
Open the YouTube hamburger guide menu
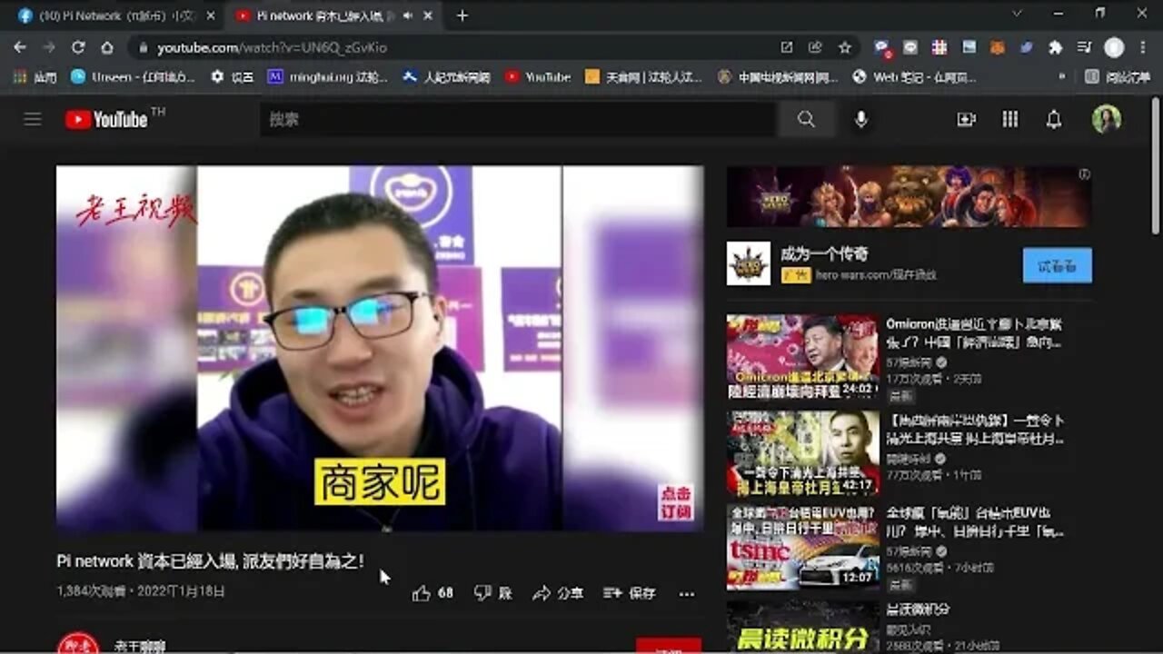(33, 119)
